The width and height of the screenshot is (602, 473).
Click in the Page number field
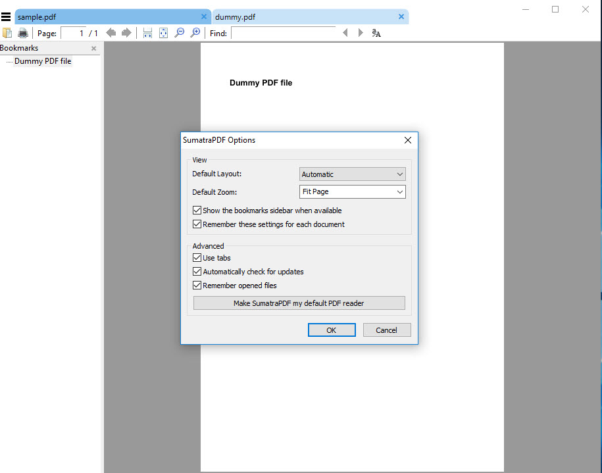pyautogui.click(x=74, y=34)
